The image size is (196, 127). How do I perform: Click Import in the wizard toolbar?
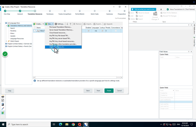tap(88, 24)
